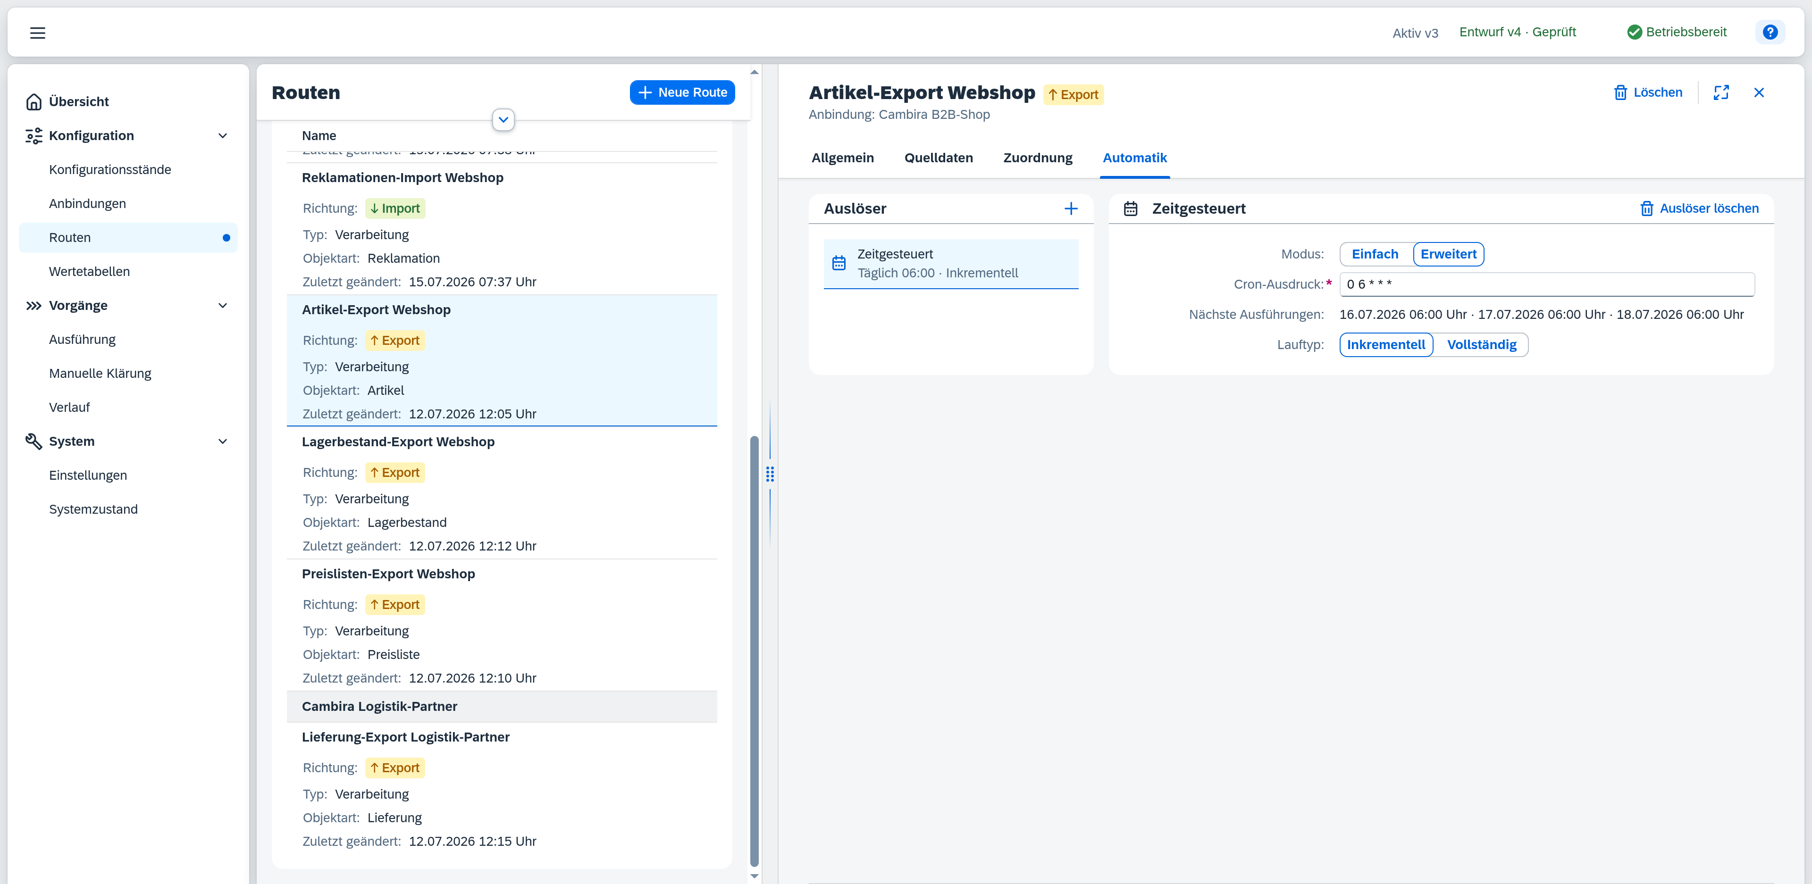The height and width of the screenshot is (884, 1812).
Task: Click the Cambira Logistik-Partner group header
Action: pyautogui.click(x=502, y=707)
